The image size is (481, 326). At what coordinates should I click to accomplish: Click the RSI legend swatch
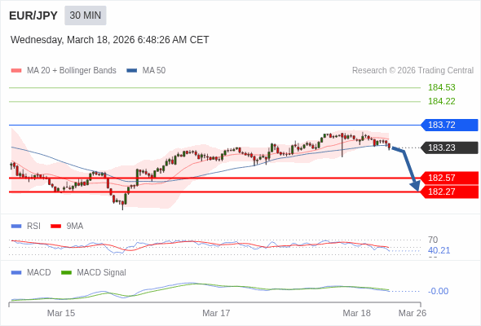click(x=16, y=227)
